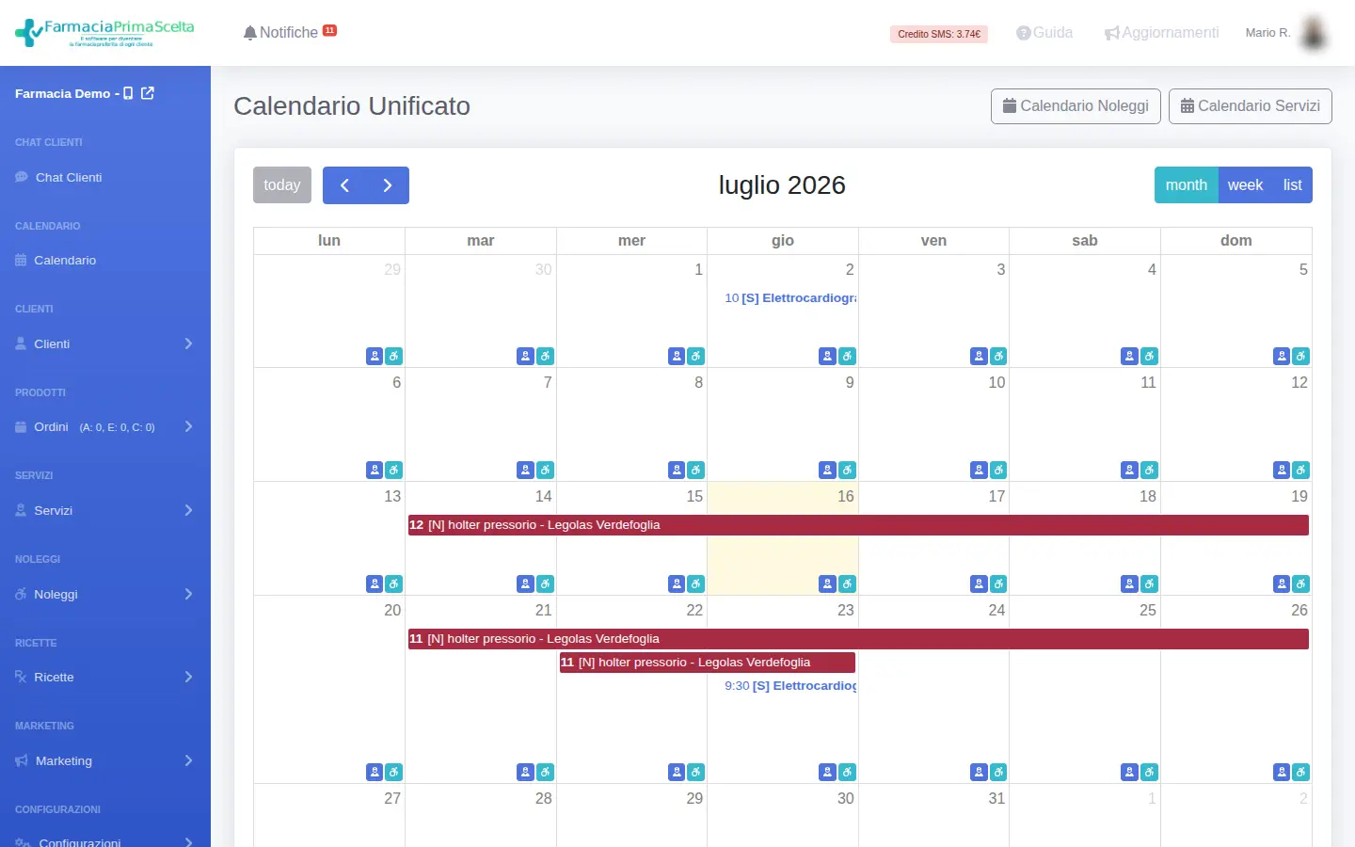Switch to week view

tap(1245, 185)
